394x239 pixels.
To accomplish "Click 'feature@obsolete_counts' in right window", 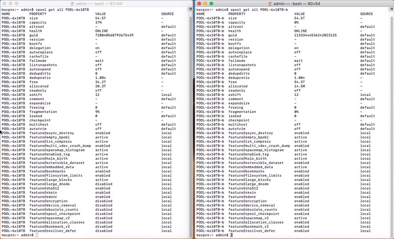I will pyautogui.click(x=253, y=209).
